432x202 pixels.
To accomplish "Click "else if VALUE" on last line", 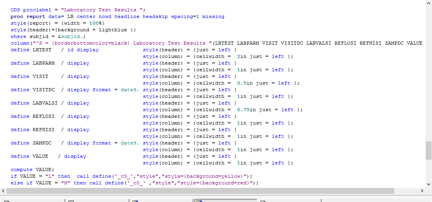I will coord(34,183).
